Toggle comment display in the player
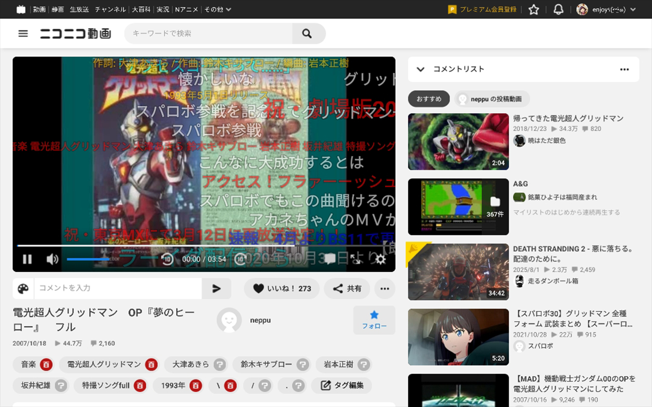The image size is (652, 407). point(330,259)
